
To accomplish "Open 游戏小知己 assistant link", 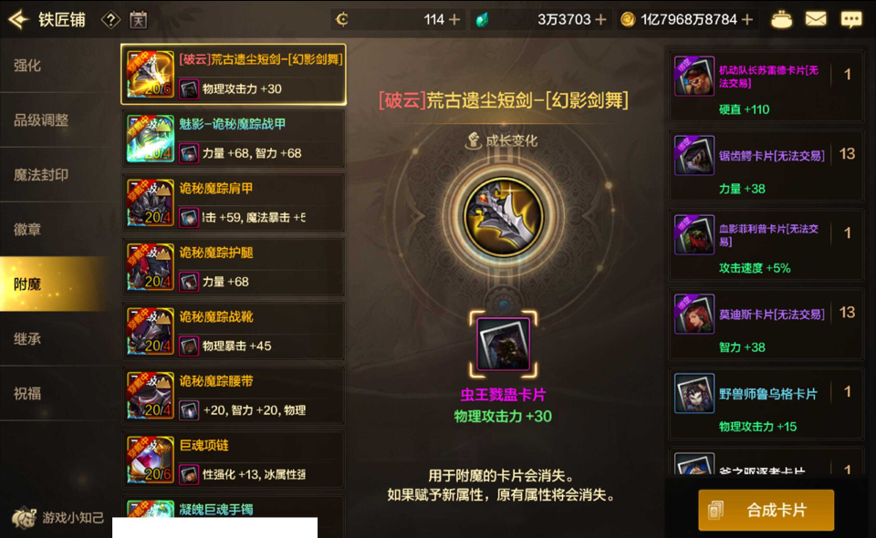I will [x=58, y=518].
